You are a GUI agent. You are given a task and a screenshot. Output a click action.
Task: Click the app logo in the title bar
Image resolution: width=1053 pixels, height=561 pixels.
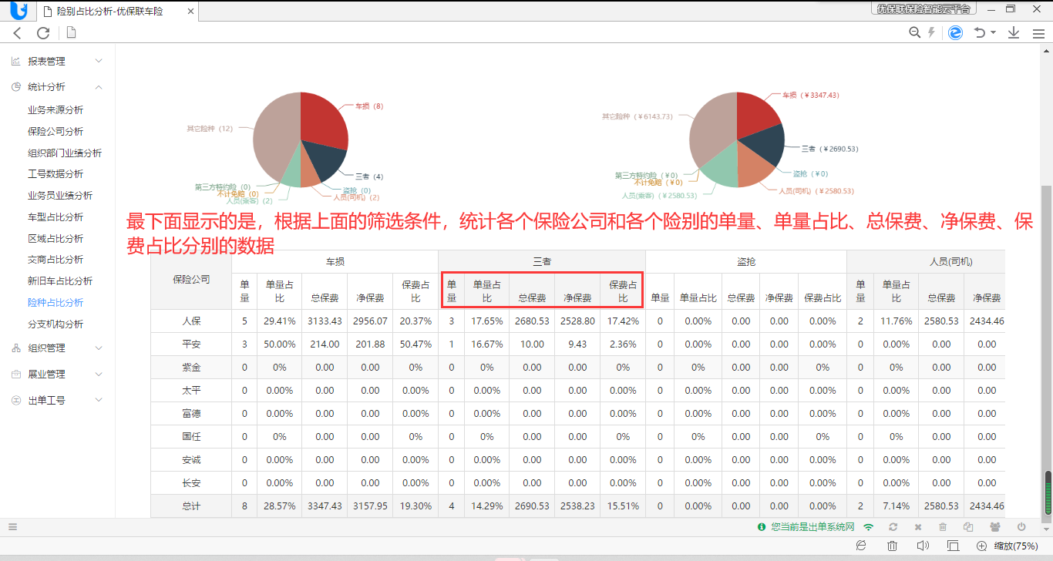[x=19, y=11]
